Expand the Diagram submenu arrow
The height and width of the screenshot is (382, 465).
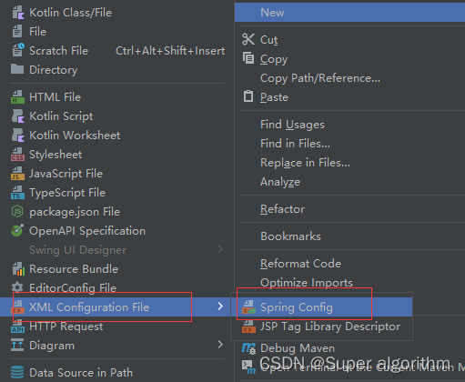220,345
